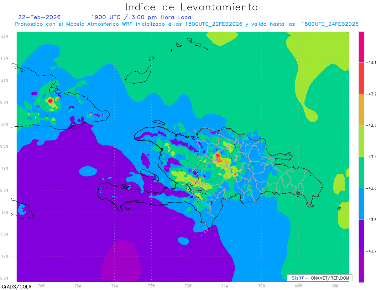This screenshot has height=290, width=376.
Task: Click the legend value '-43.3'
Action: (371, 125)
